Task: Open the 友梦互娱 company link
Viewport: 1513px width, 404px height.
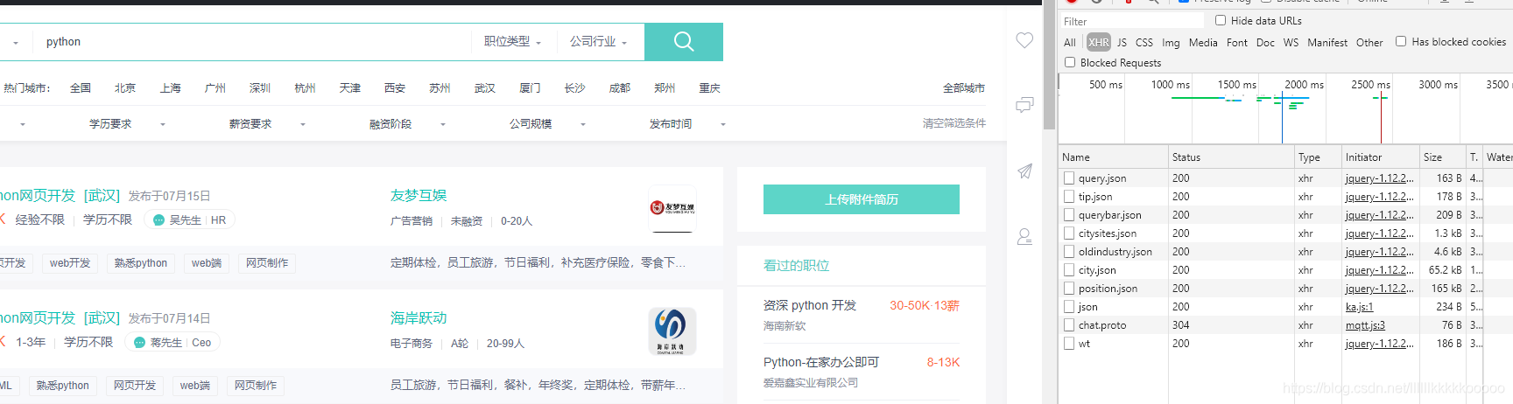Action: pyautogui.click(x=419, y=195)
